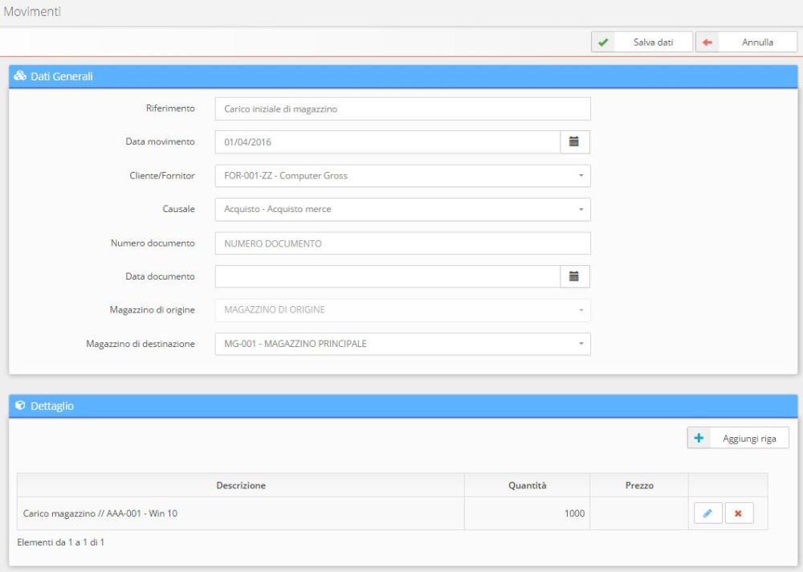Sort by the Prezzo column header
Screen dimensions: 803x572
(639, 485)
